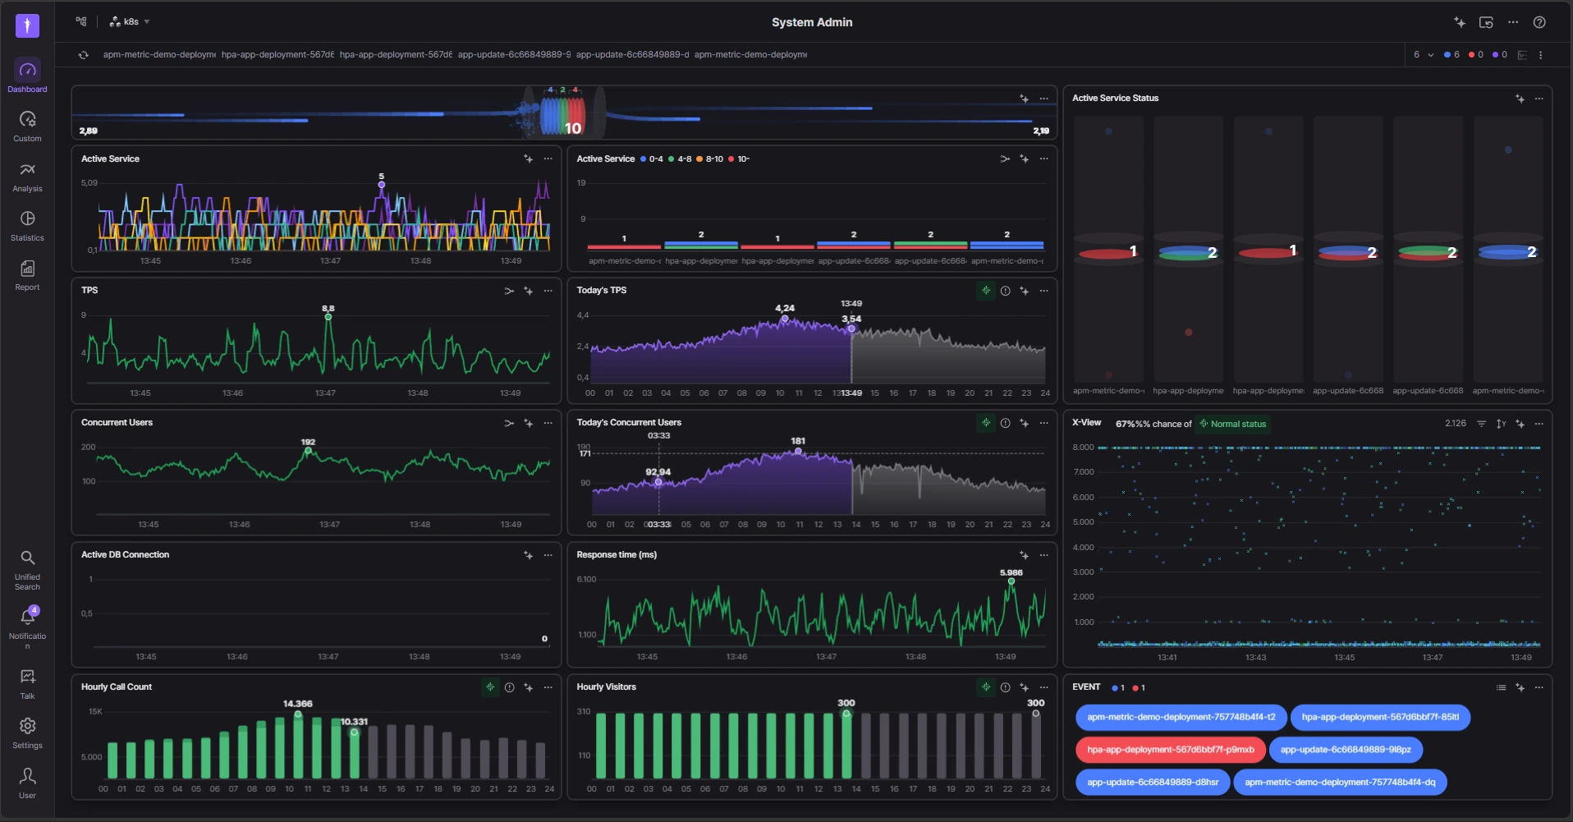Screen dimensions: 1573x822
Task: Open the Talk chat icon
Action: pyautogui.click(x=27, y=677)
